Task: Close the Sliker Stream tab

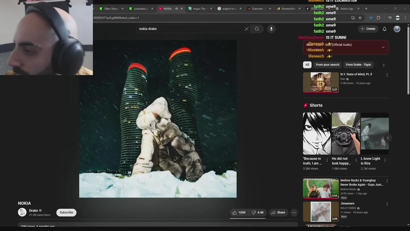Action: (122, 9)
